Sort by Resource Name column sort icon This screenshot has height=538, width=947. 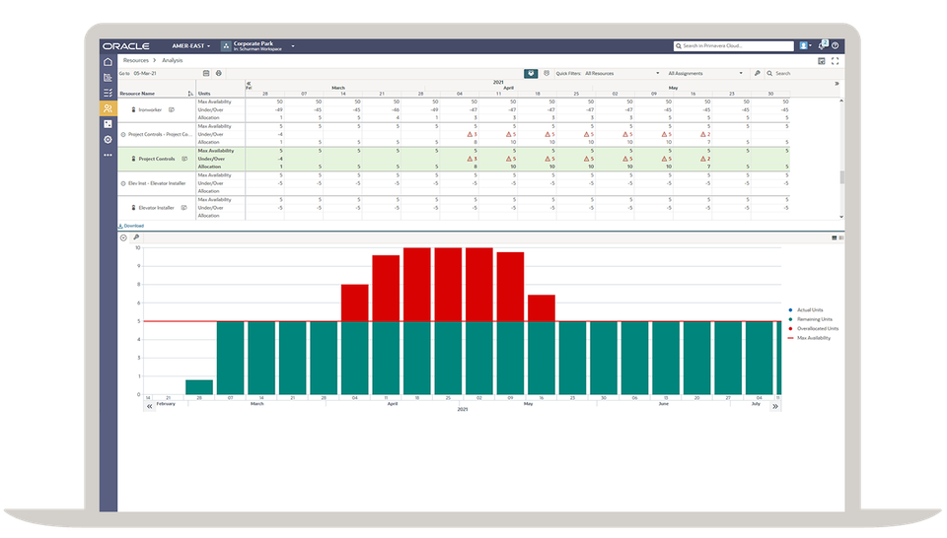190,94
